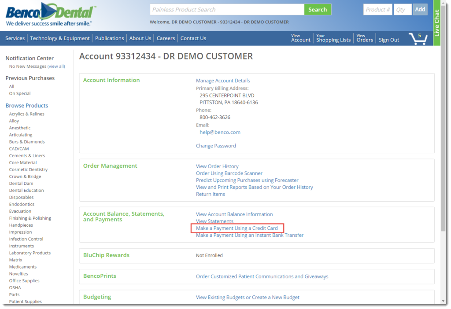Click the view all messages link

coord(56,66)
